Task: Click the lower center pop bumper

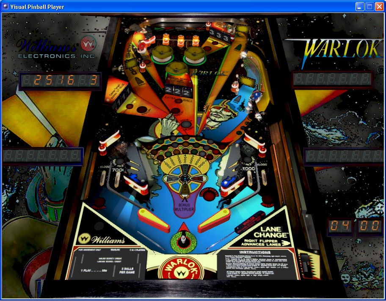Action: pyautogui.click(x=177, y=69)
